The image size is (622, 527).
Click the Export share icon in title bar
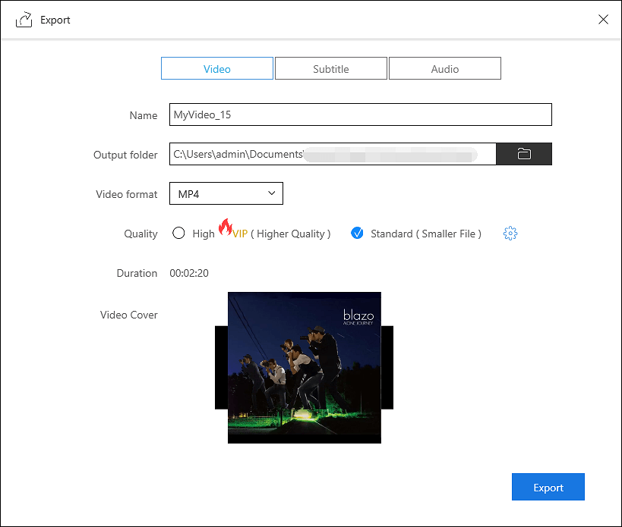click(x=24, y=20)
